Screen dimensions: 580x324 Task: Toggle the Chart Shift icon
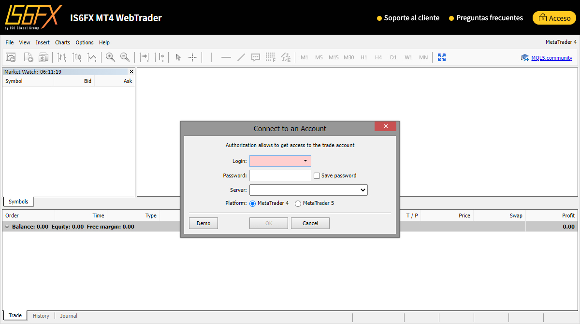coord(159,57)
